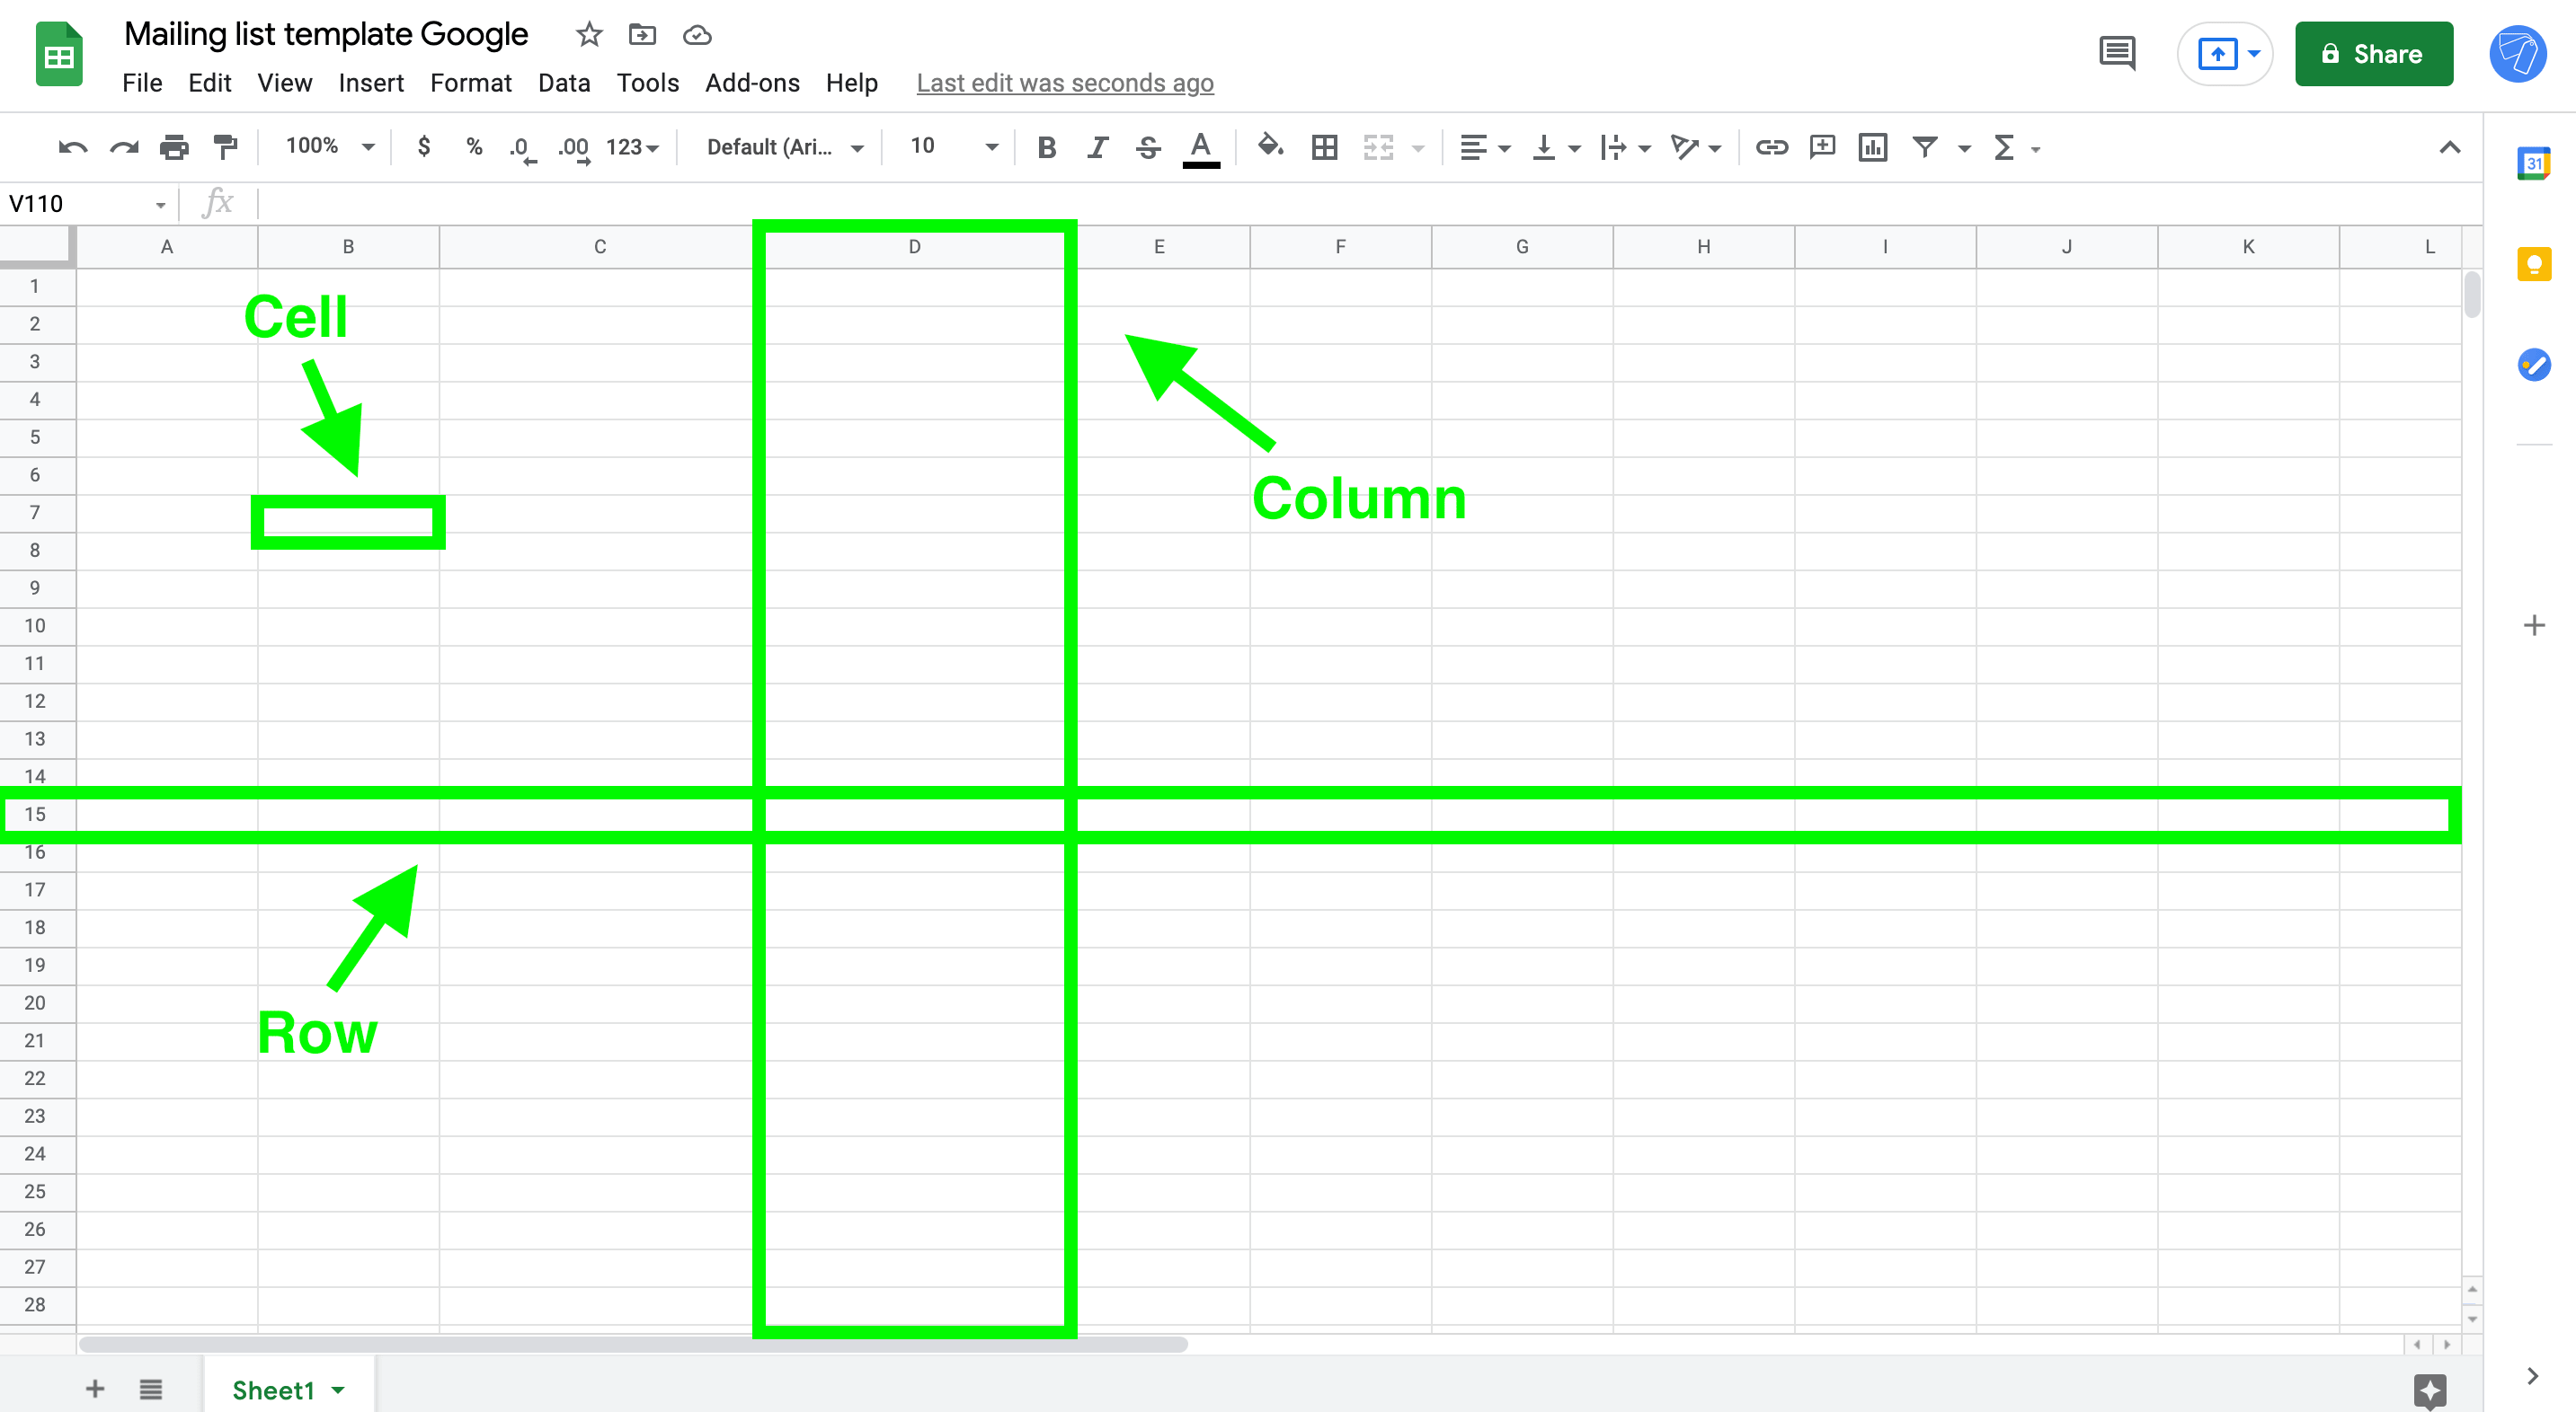Click the text alignment icon
The image size is (2576, 1412).
[1470, 146]
